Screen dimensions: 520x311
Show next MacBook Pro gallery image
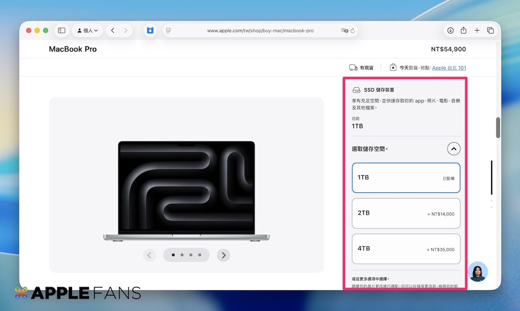[x=224, y=255]
